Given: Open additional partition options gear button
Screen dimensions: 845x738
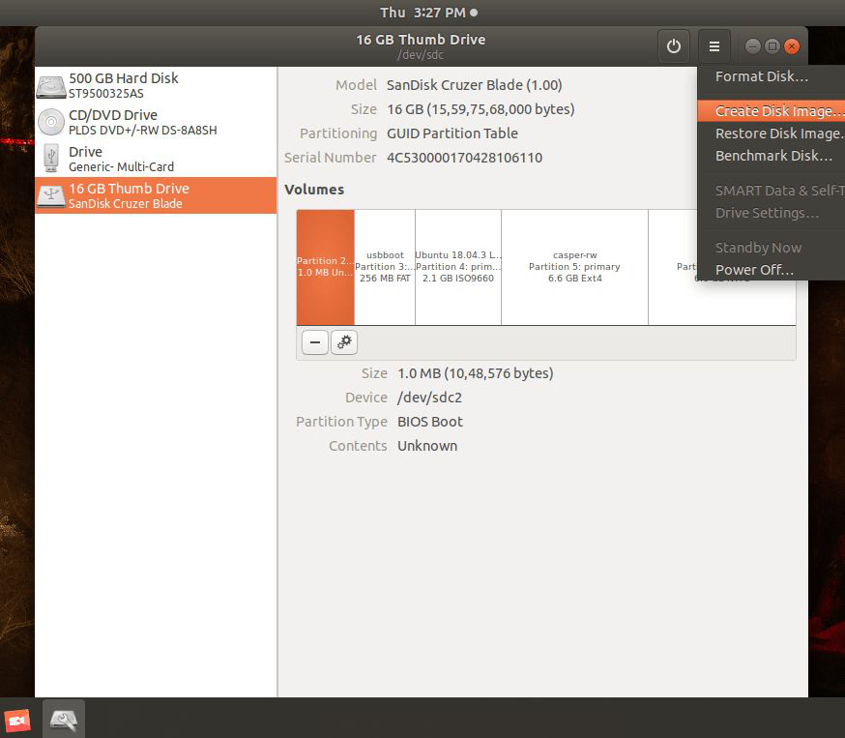Looking at the screenshot, I should point(344,342).
